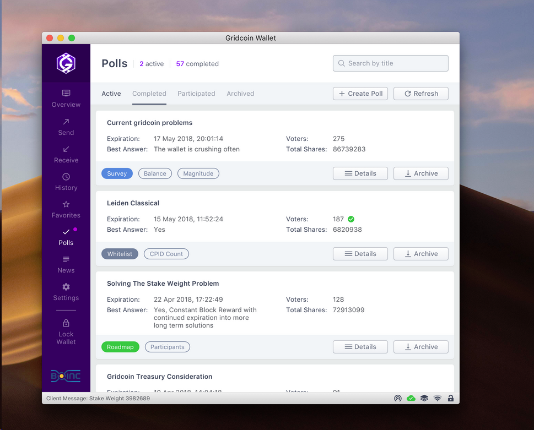The width and height of the screenshot is (534, 430).
Task: Click the answer 'The wallet is crushing often'
Action: coord(197,149)
